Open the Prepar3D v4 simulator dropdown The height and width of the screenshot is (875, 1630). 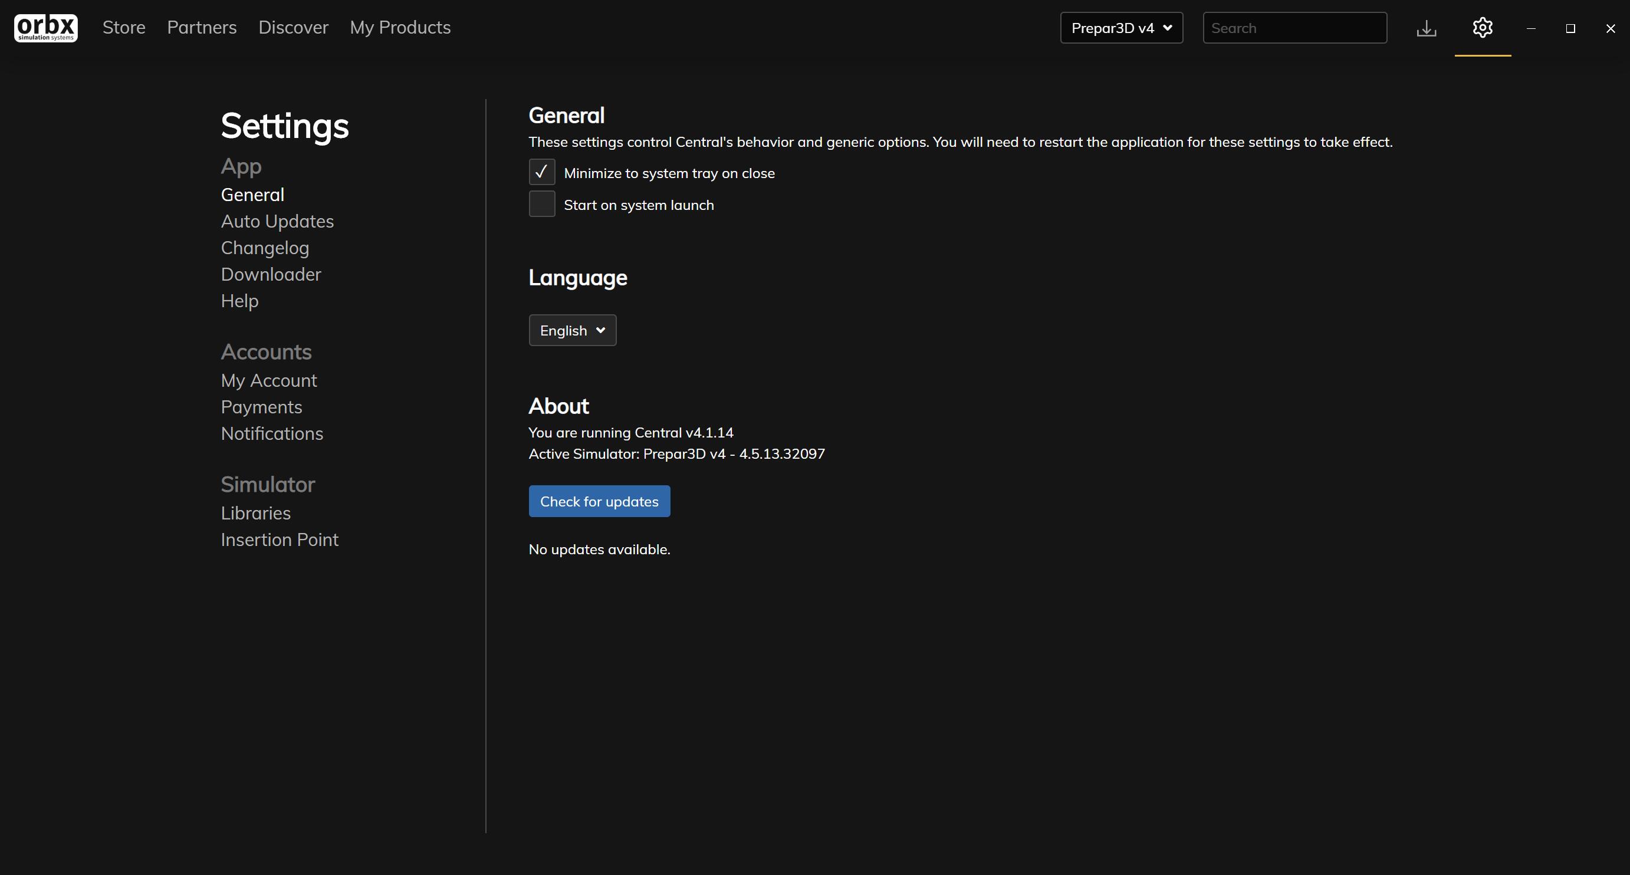(1121, 28)
